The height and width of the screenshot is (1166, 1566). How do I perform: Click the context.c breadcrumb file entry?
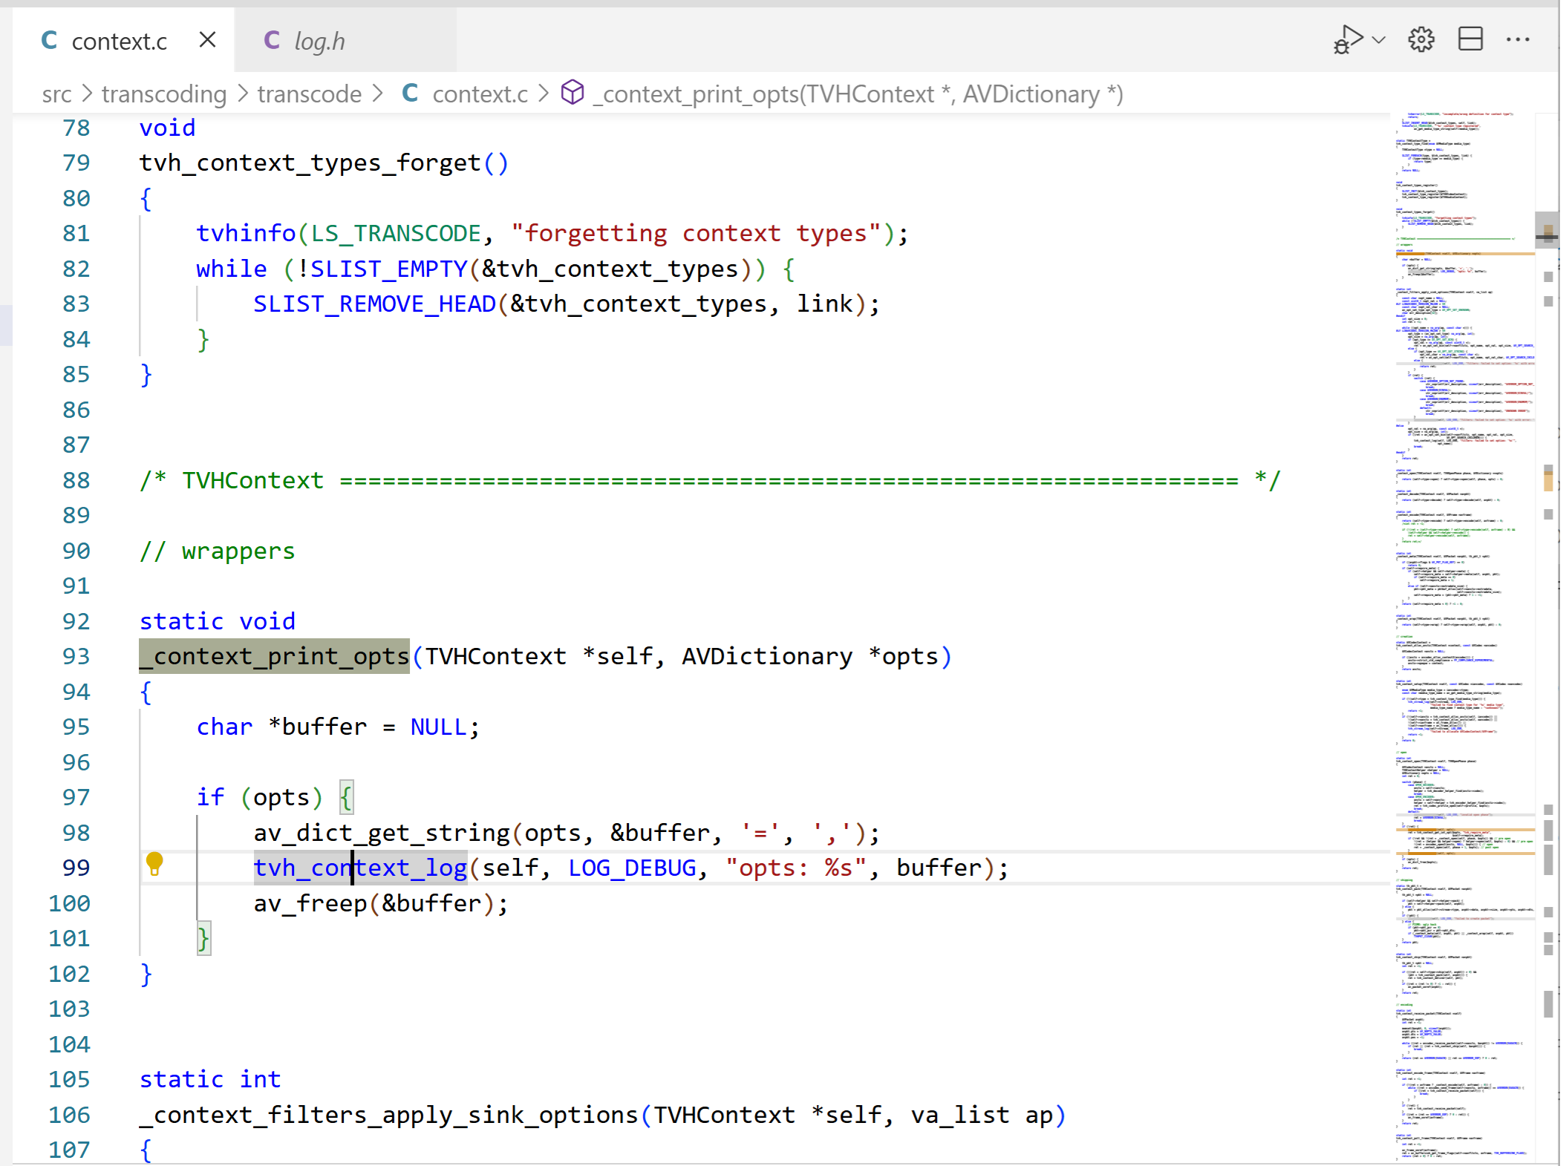coord(480,94)
